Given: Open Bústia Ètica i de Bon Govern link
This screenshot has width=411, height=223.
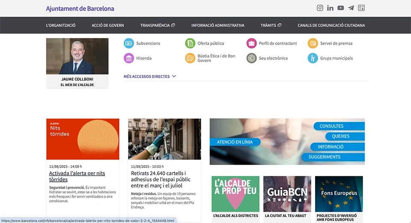Looking at the screenshot, I should pyautogui.click(x=217, y=58).
